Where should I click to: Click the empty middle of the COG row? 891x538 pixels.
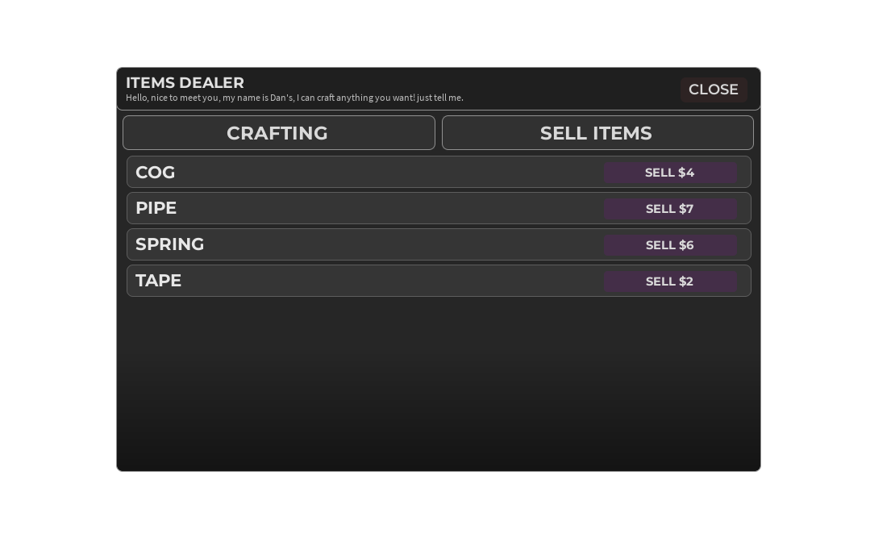(x=389, y=173)
